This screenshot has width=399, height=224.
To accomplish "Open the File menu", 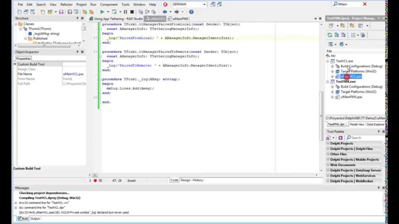I will click(x=20, y=4).
